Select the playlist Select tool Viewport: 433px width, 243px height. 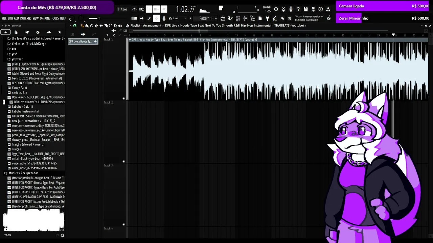pyautogui.click(x=110, y=26)
